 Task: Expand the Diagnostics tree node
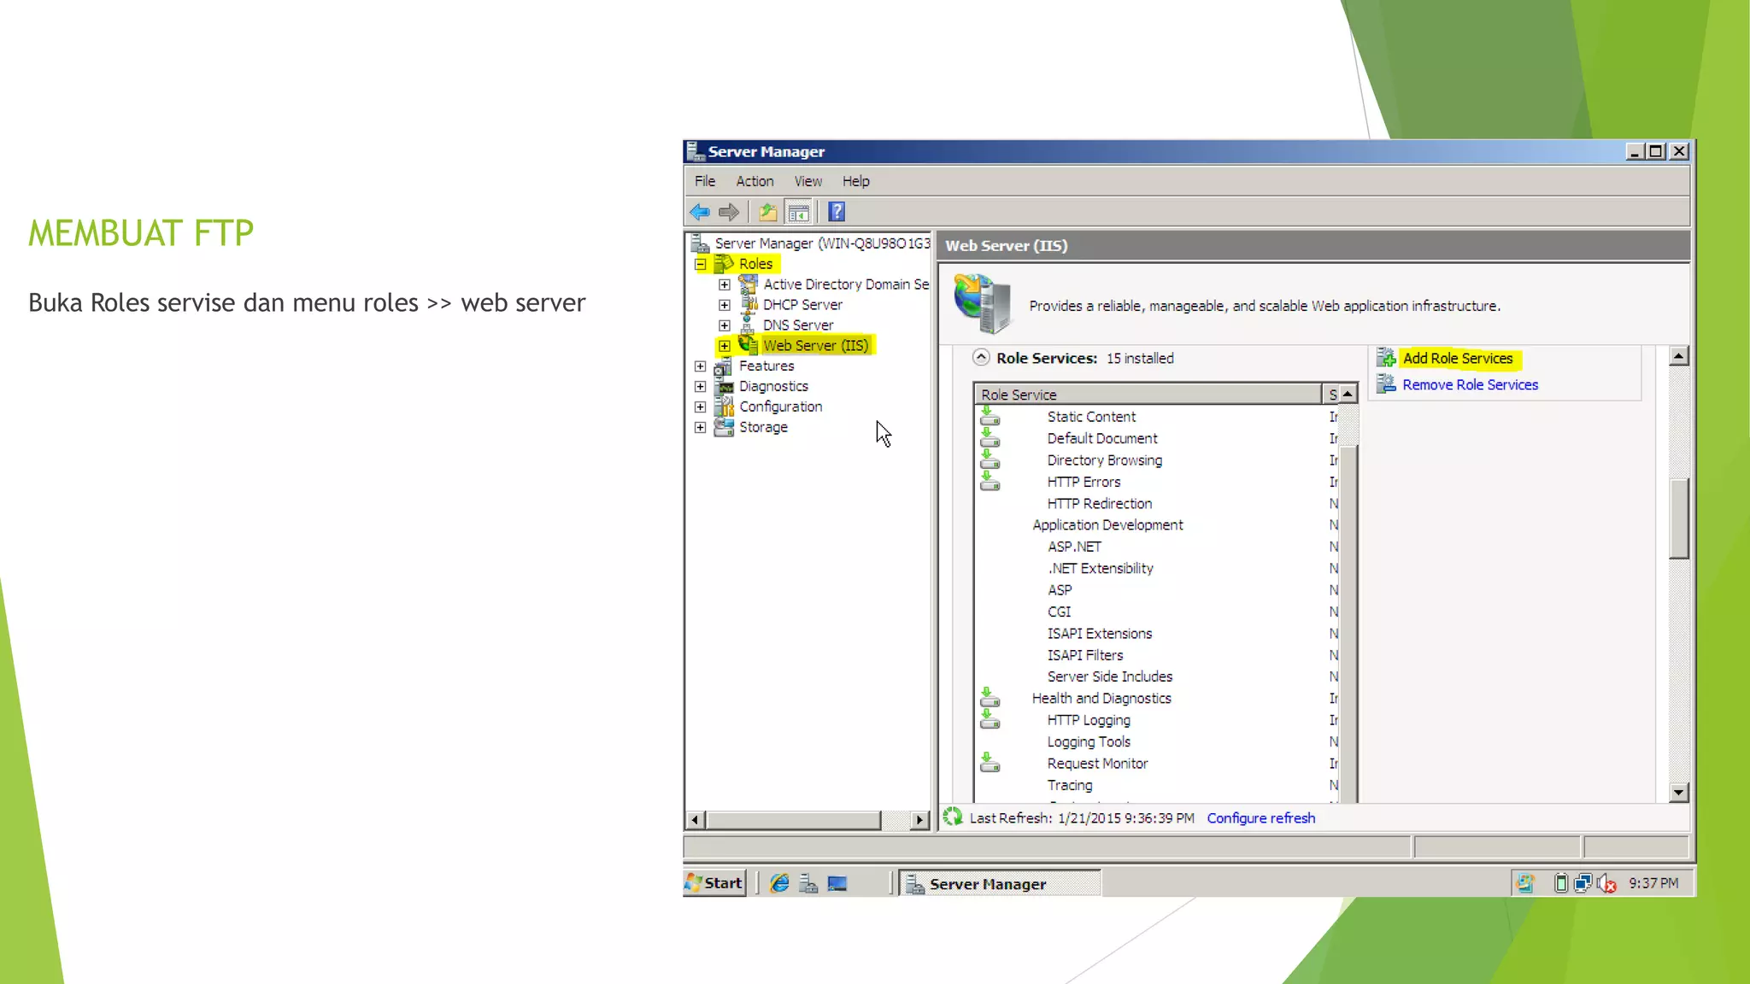click(x=701, y=387)
